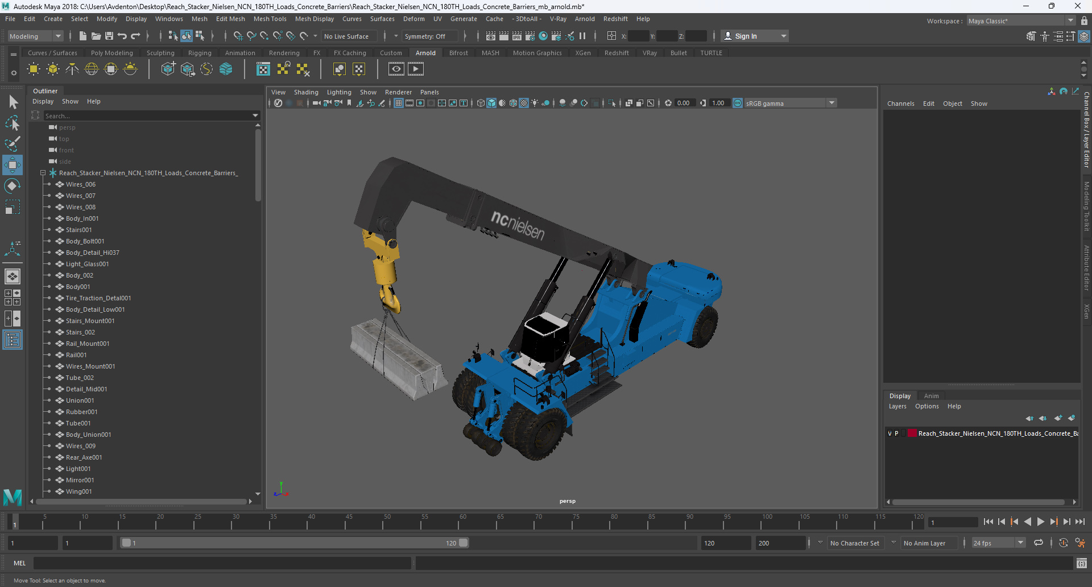Open the Arnold menu
The height and width of the screenshot is (587, 1092).
coord(585,19)
